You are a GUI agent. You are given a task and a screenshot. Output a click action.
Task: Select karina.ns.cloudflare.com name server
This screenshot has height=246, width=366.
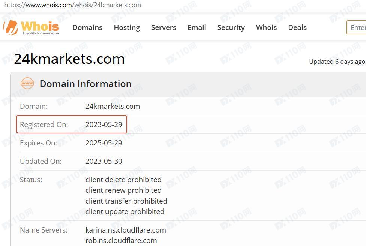(x=126, y=230)
